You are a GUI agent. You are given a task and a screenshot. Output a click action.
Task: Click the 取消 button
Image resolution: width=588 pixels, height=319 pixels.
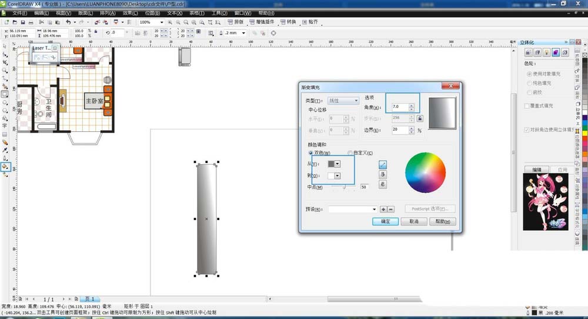(x=413, y=222)
